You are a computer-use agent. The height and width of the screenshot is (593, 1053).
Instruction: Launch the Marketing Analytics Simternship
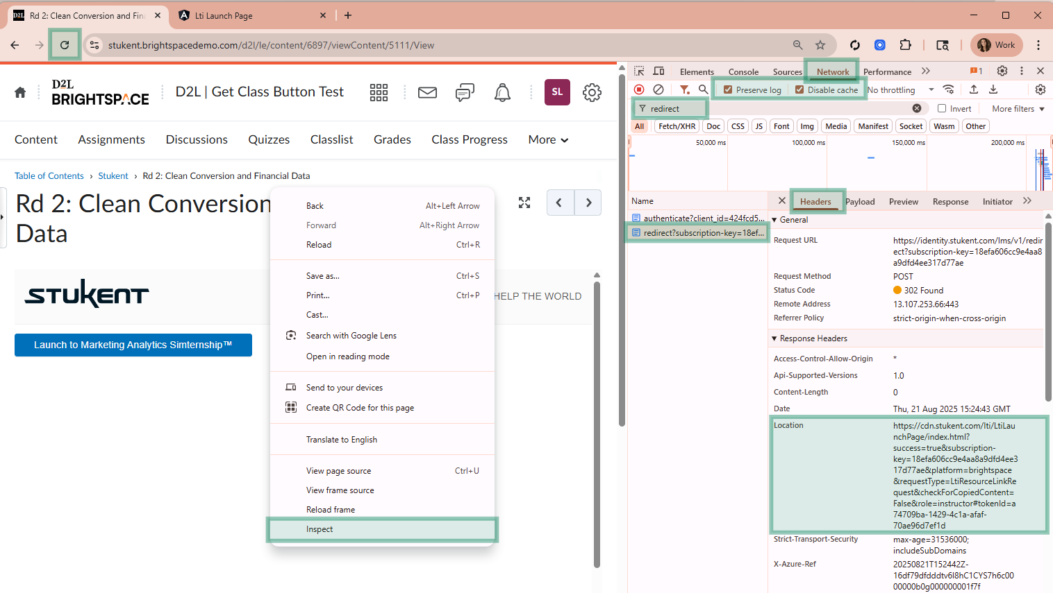tap(133, 345)
